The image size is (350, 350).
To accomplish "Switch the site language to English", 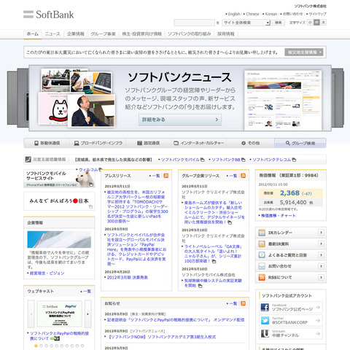I will pos(234,14).
